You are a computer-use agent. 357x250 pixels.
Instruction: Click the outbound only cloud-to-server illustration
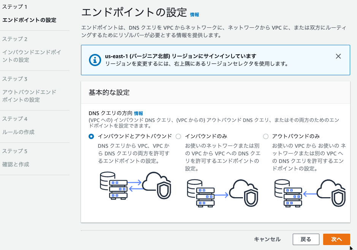310,193
